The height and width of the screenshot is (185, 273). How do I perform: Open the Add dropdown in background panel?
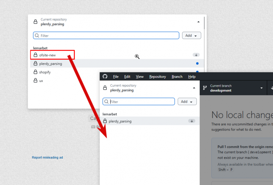tap(191, 35)
